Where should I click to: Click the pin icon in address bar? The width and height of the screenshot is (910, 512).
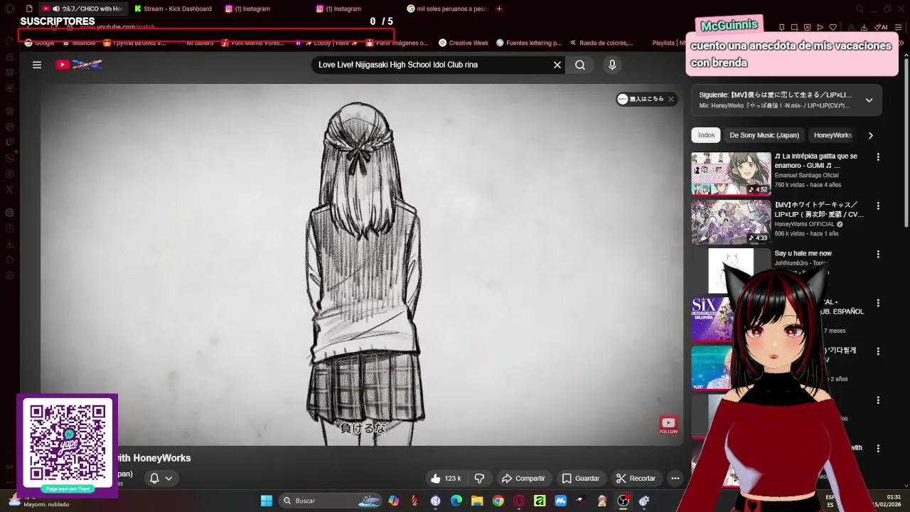781,27
